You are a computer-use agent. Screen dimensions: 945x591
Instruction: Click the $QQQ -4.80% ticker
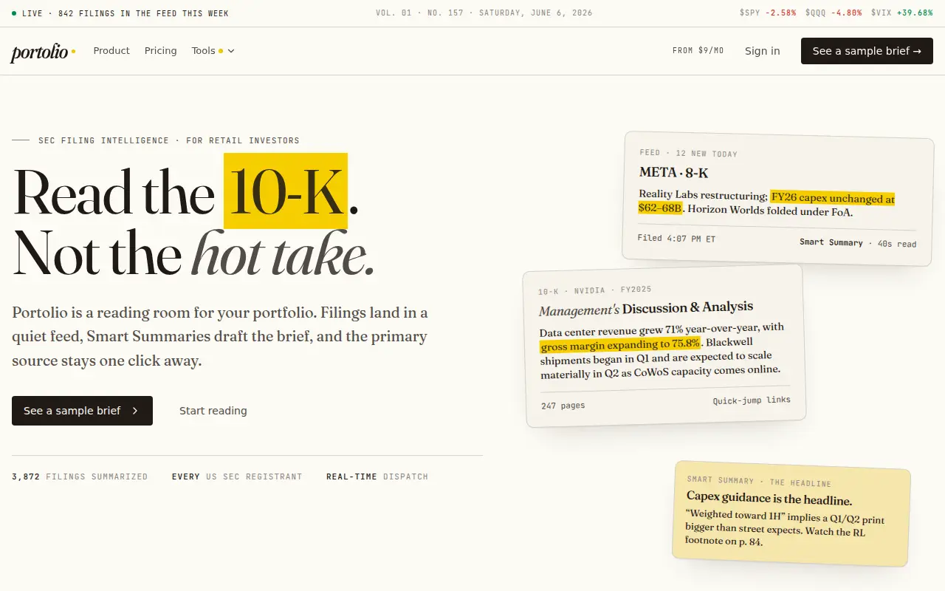tap(833, 13)
